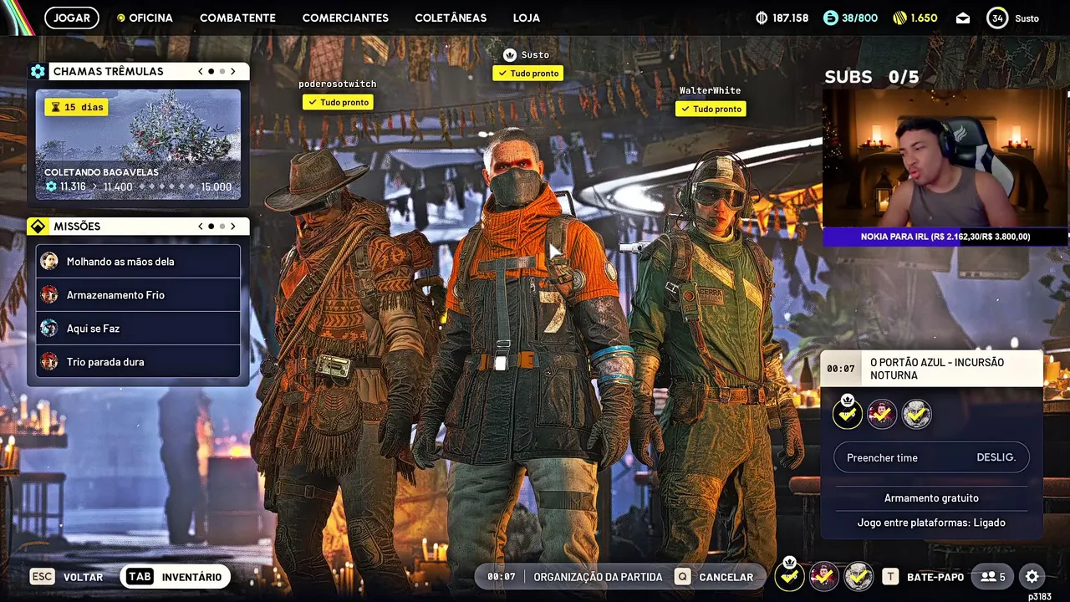Open level 34 profile badge

[x=997, y=18]
